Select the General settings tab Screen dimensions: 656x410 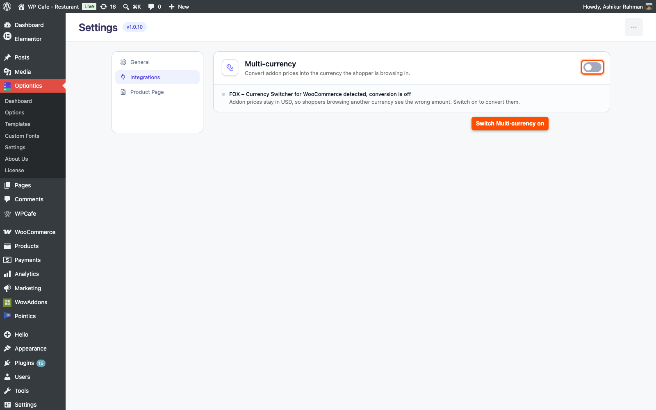click(x=157, y=62)
